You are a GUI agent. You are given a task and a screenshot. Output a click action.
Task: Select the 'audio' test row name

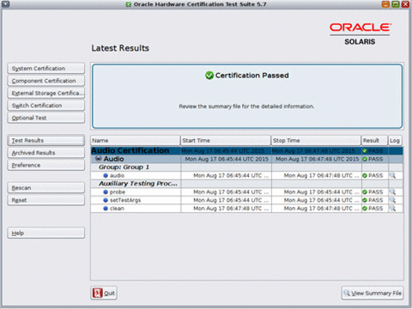pos(117,175)
